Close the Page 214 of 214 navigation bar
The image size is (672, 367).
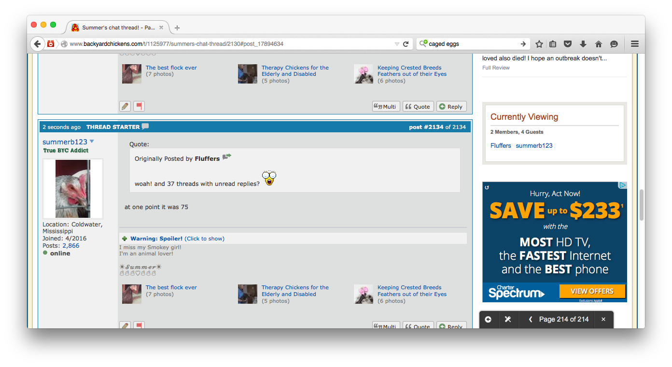603,319
